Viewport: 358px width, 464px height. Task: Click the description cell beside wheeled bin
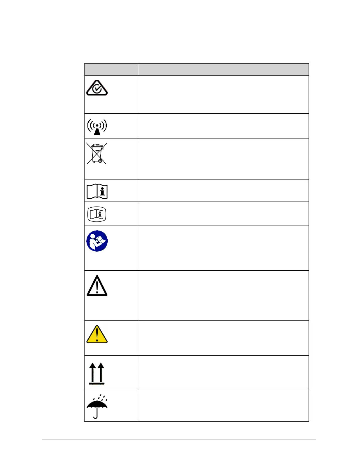tap(223, 159)
